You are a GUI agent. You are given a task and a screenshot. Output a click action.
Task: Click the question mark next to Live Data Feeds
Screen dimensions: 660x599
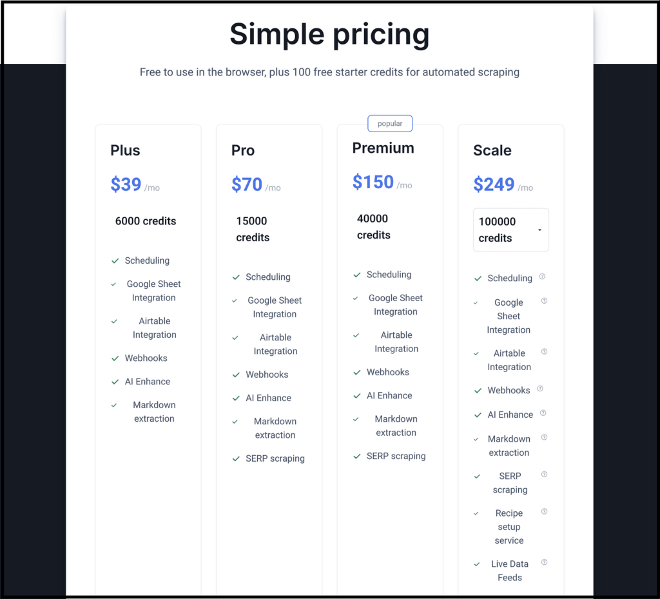point(543,562)
